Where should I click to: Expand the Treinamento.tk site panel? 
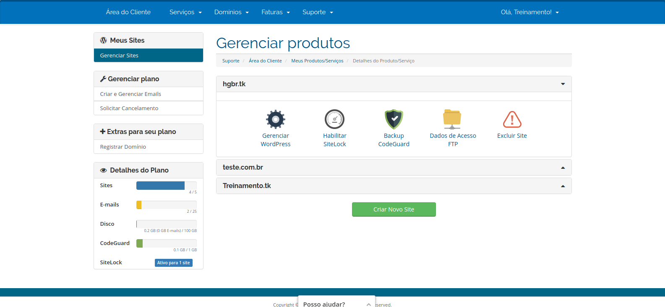pyautogui.click(x=394, y=186)
